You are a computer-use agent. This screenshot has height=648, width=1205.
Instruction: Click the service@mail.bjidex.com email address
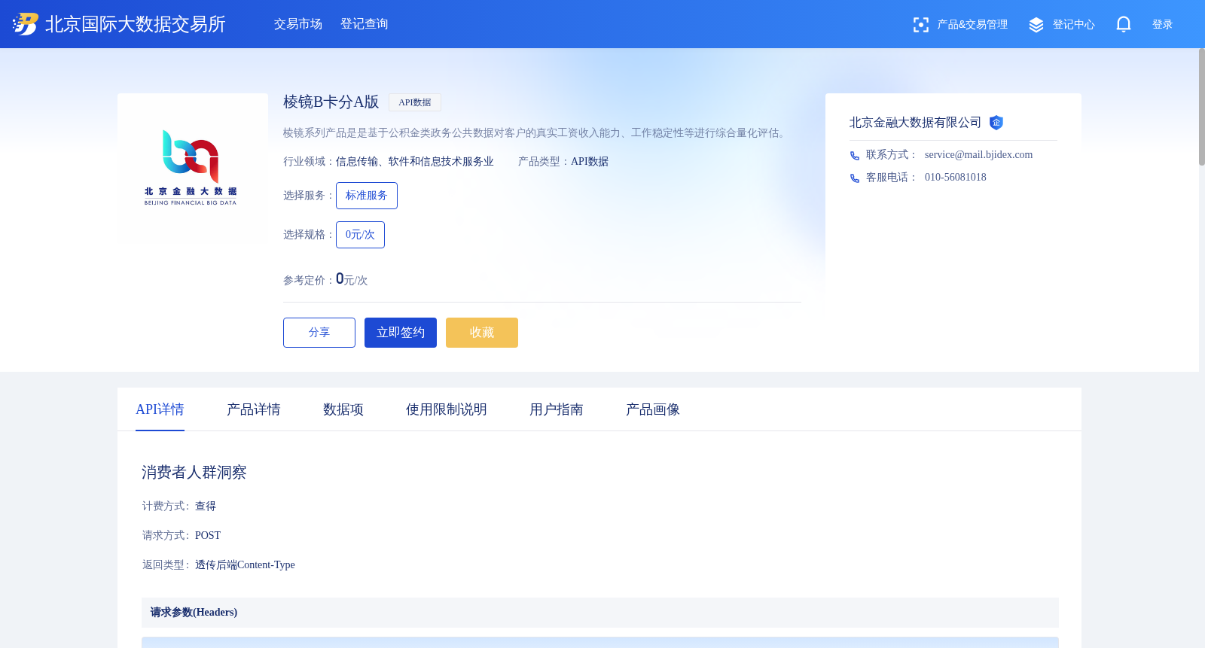tap(978, 155)
